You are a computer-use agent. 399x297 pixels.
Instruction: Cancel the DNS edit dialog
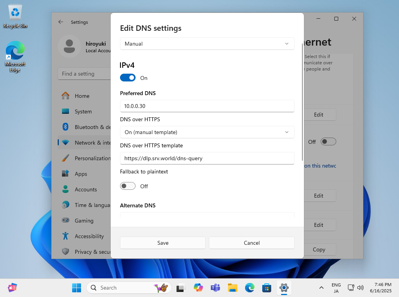point(251,243)
